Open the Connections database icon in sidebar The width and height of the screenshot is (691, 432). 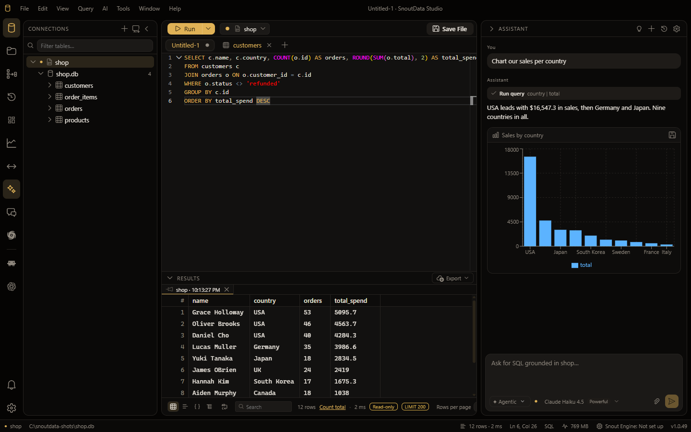12,28
